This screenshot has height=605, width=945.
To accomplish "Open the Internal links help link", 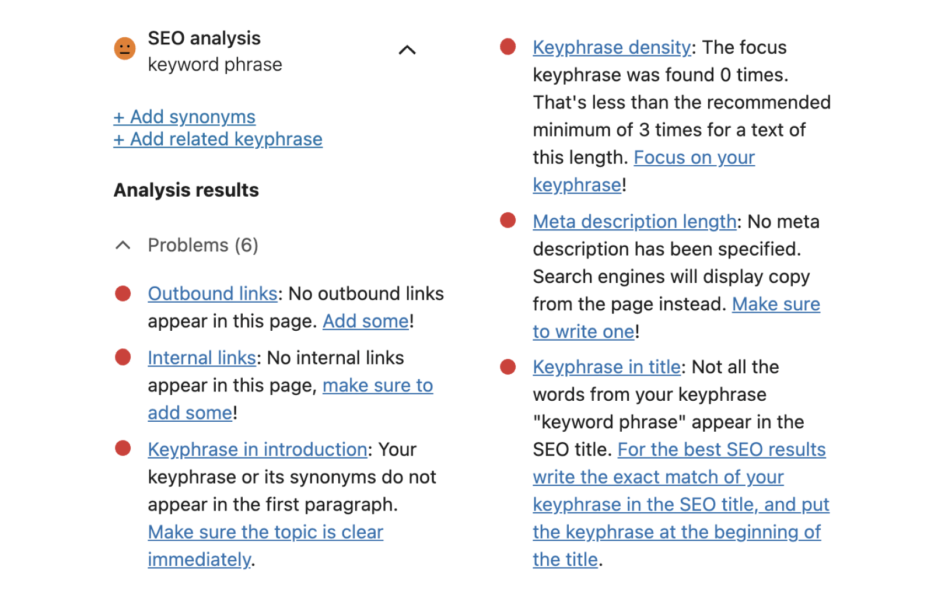I will (202, 358).
